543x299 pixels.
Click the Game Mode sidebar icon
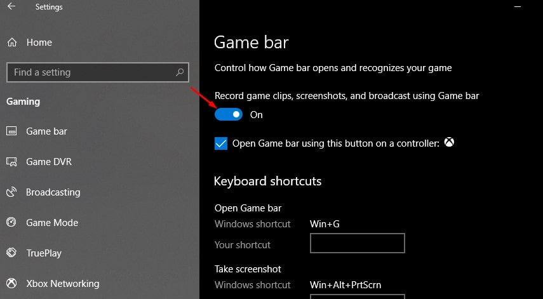(x=11, y=222)
